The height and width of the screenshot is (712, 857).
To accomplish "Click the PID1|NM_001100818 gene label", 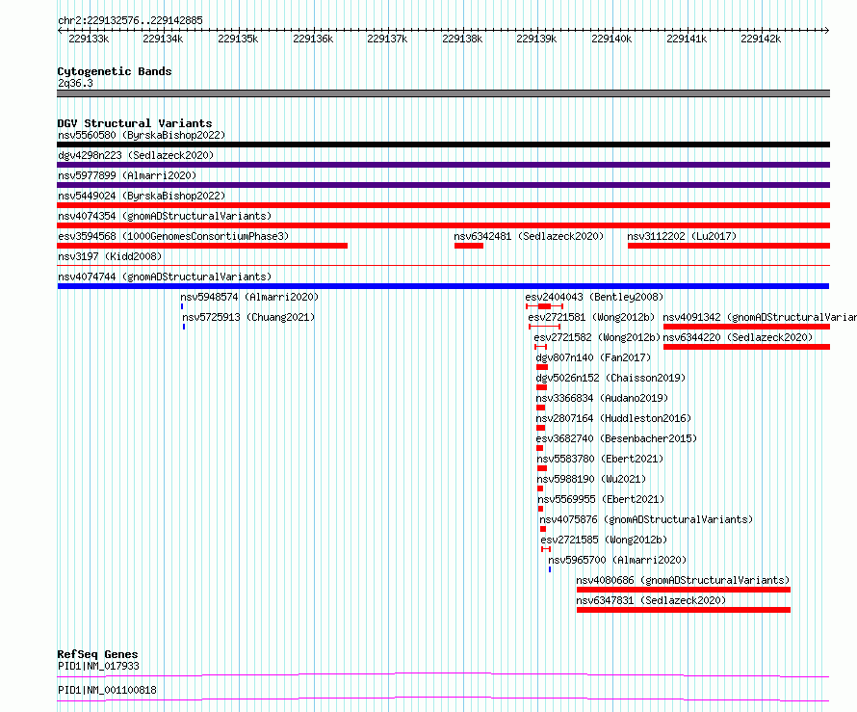I will pyautogui.click(x=107, y=690).
